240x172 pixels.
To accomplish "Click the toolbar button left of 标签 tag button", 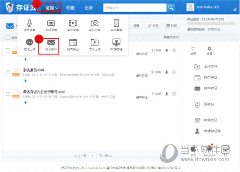I will coord(136,26).
